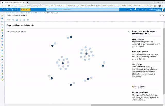
Task: Click the Edit pencil button in workbook toolbar
Action: [x=9, y=20]
